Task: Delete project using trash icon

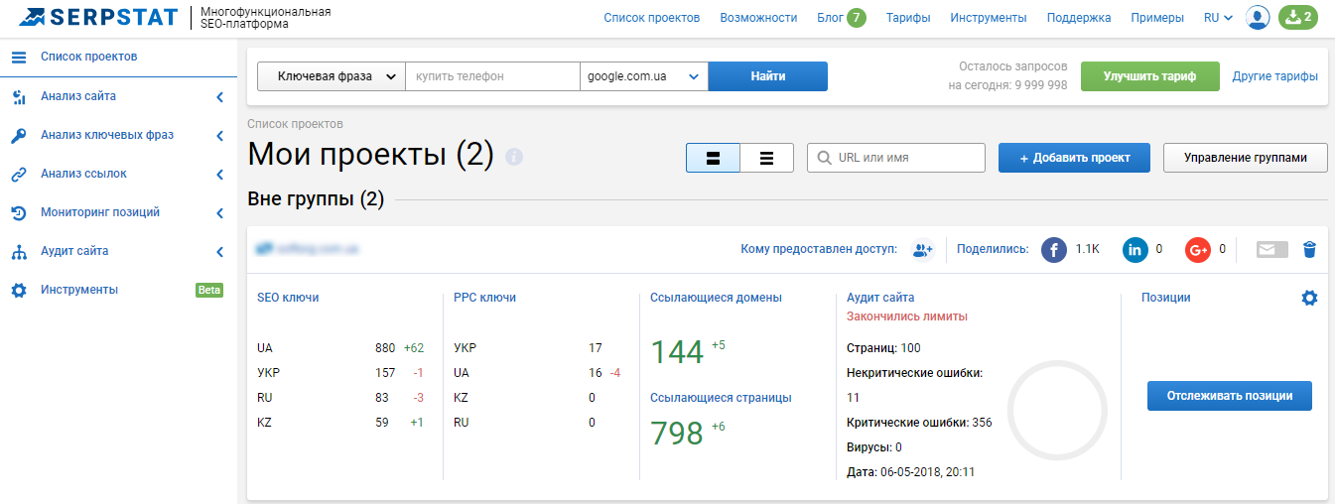Action: tap(1309, 250)
